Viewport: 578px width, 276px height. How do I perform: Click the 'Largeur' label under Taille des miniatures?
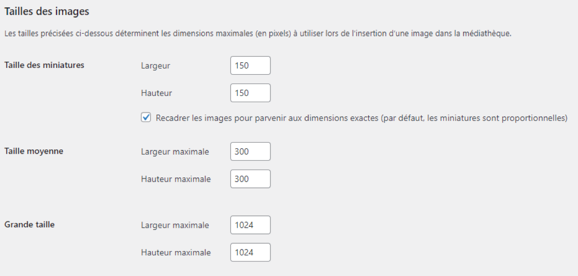pyautogui.click(x=155, y=66)
